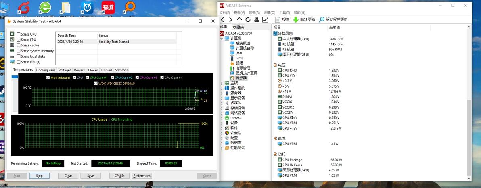Screen dimensions: 481x188
Task: Enable the Stress local disks checkbox
Action: 19,56
